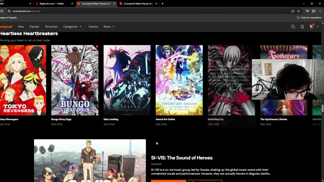Open the Crunchyroll search icon
This screenshot has width=324, height=182.
click(x=293, y=27)
